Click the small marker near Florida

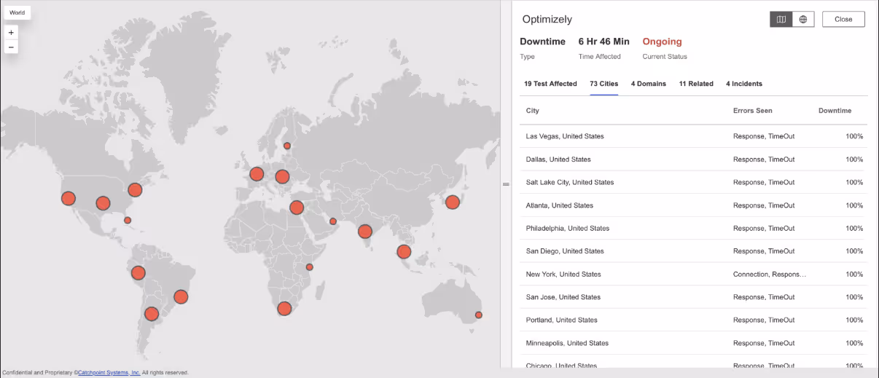128,220
